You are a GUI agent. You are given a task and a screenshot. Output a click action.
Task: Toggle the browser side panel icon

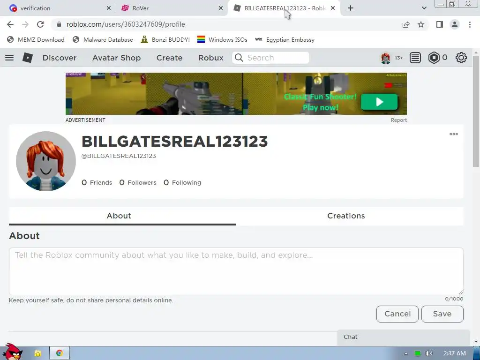440,24
